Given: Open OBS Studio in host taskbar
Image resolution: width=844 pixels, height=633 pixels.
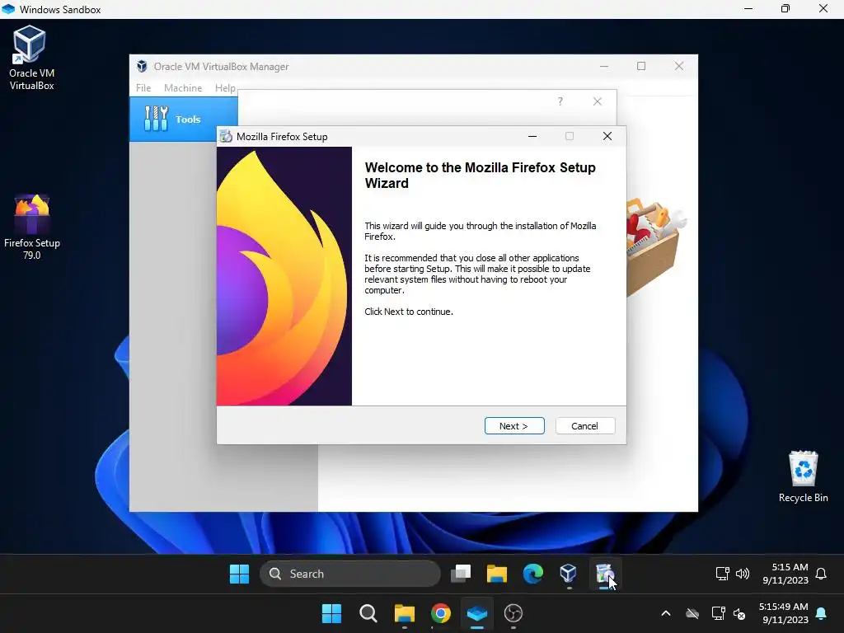Looking at the screenshot, I should click(513, 613).
